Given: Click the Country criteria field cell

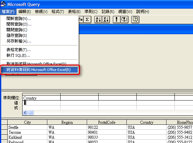Looking at the screenshot, I should click(x=41, y=98).
